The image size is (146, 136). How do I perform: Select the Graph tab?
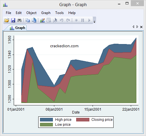click(x=18, y=28)
